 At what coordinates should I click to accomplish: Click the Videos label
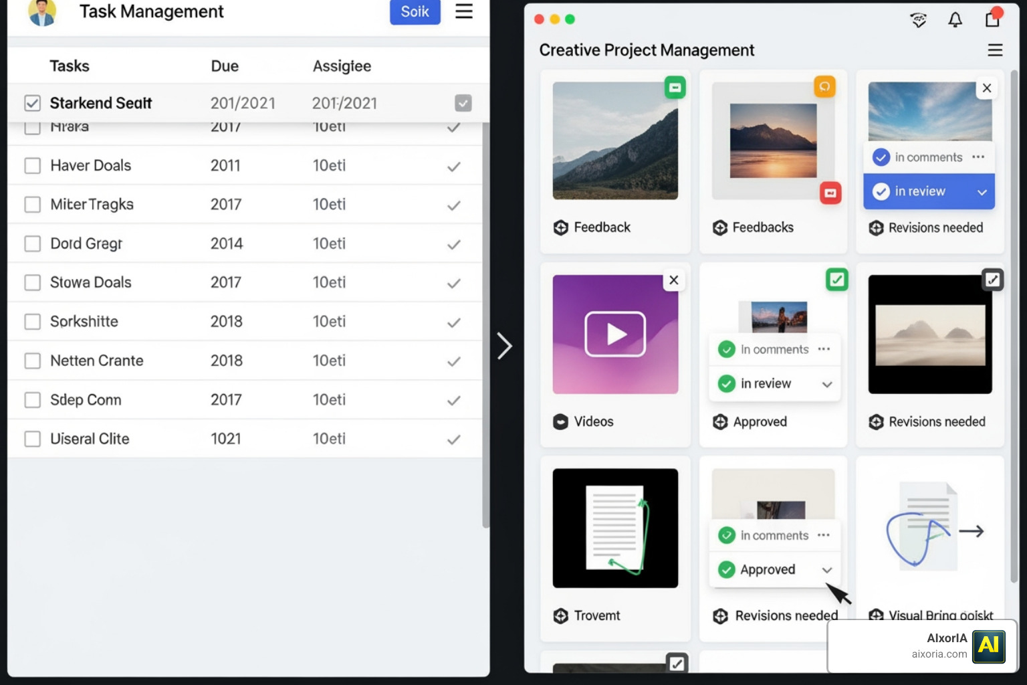pos(594,421)
